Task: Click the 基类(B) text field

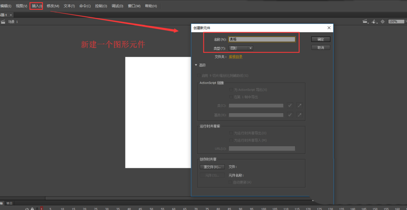Action: tap(256, 115)
